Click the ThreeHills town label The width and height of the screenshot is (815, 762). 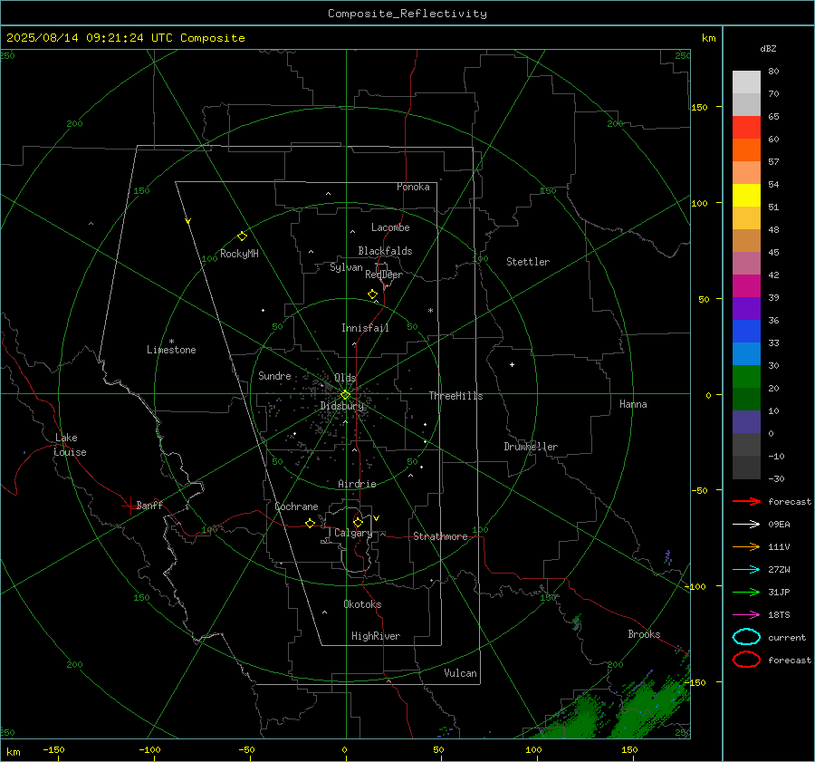[x=455, y=396]
